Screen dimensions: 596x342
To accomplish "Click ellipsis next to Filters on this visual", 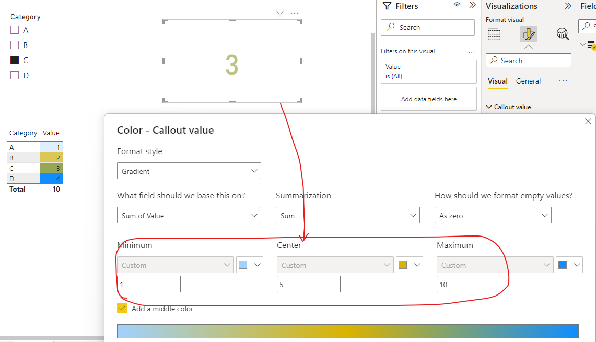I will click(471, 52).
